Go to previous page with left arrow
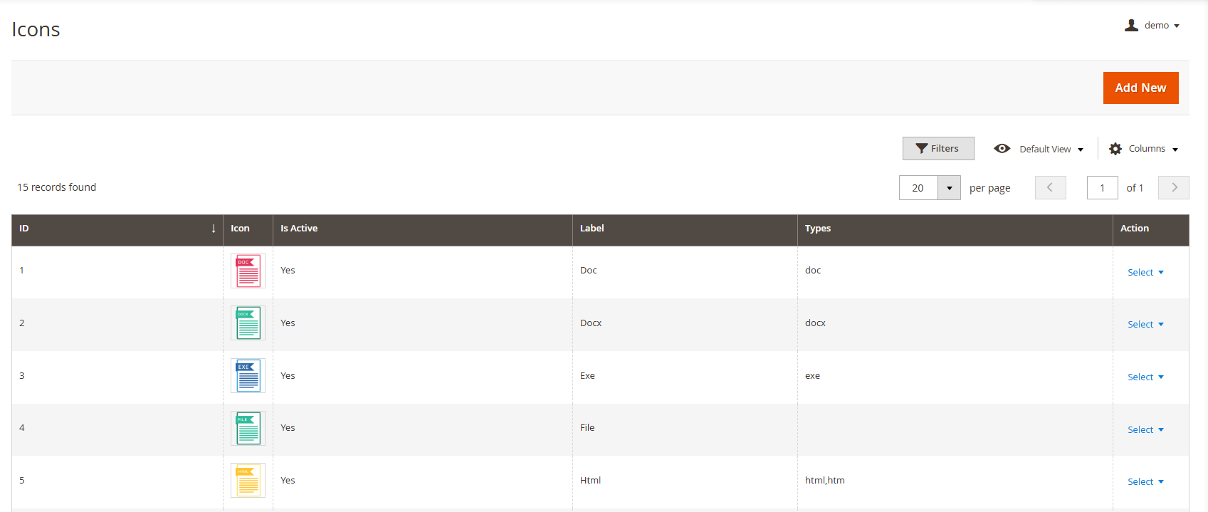This screenshot has width=1208, height=512. [1050, 188]
